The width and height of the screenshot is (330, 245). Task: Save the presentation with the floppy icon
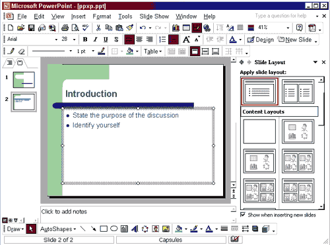(31, 28)
